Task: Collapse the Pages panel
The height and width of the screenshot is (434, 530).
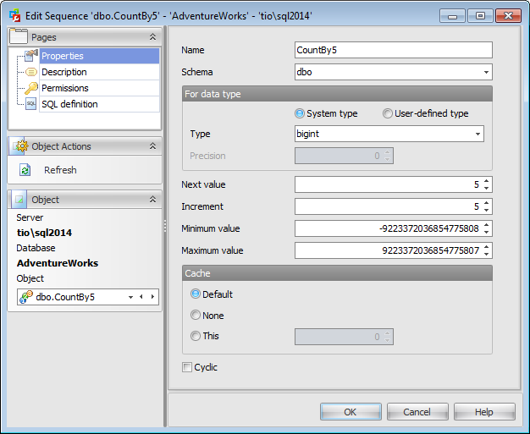Action: tap(152, 37)
